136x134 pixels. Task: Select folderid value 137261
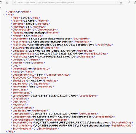pos(29,21)
